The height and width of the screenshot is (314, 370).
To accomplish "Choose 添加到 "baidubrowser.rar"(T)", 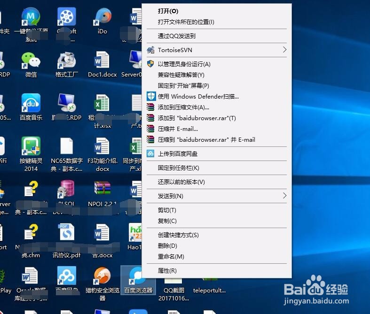I will tap(217, 118).
